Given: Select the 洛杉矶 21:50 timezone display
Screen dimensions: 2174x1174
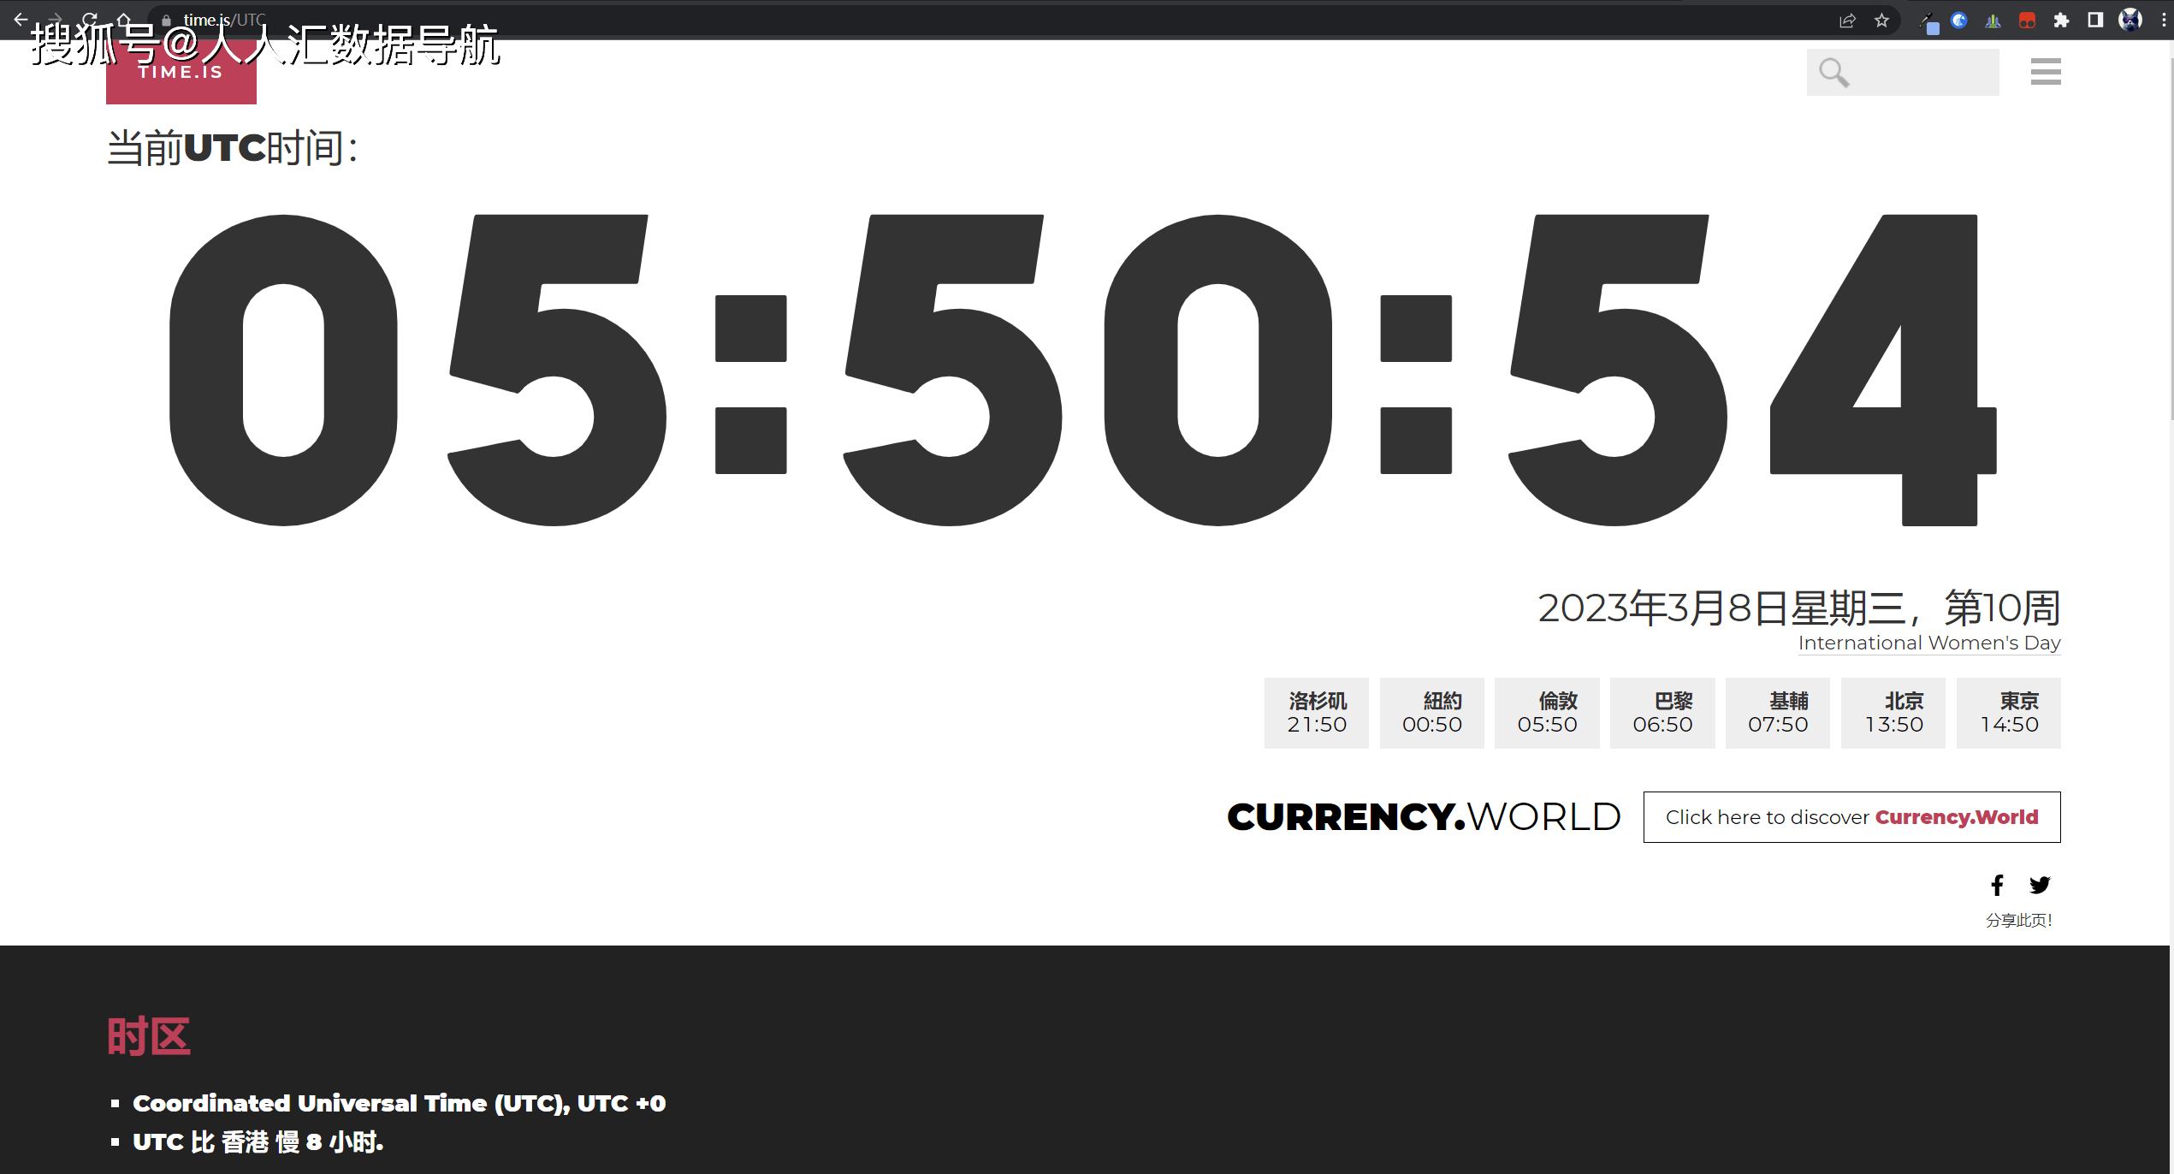Looking at the screenshot, I should 1314,710.
